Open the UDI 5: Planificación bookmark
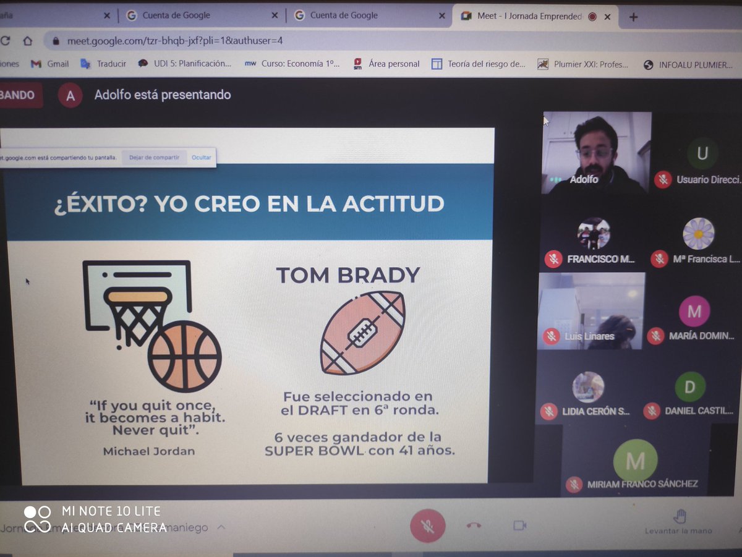This screenshot has width=742, height=557. pos(185,64)
